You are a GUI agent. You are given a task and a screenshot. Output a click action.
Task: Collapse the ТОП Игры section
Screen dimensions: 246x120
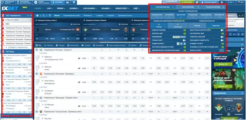30,51
